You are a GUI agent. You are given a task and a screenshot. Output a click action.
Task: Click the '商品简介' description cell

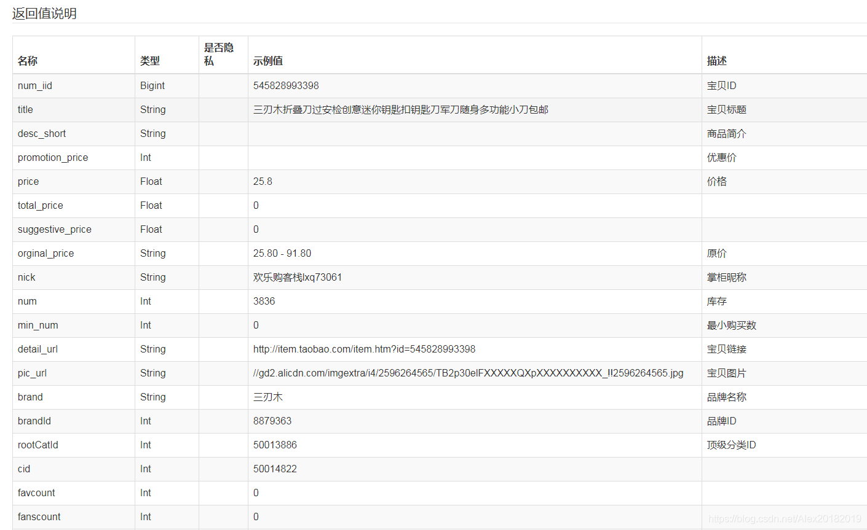(727, 133)
